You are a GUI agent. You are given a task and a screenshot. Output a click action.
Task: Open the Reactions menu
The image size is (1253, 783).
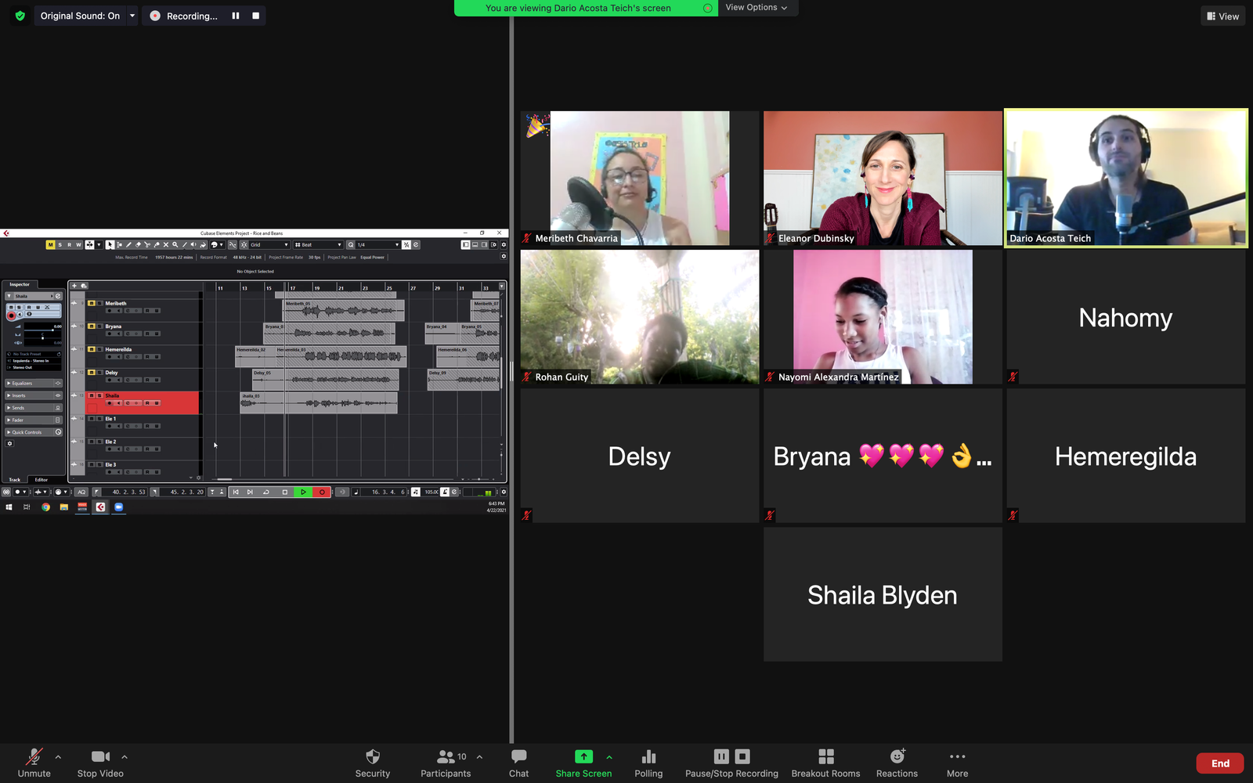897,756
